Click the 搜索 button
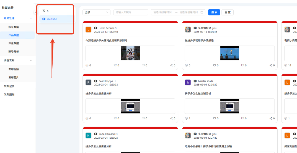Viewport: 297px width, 153px height. point(214,12)
